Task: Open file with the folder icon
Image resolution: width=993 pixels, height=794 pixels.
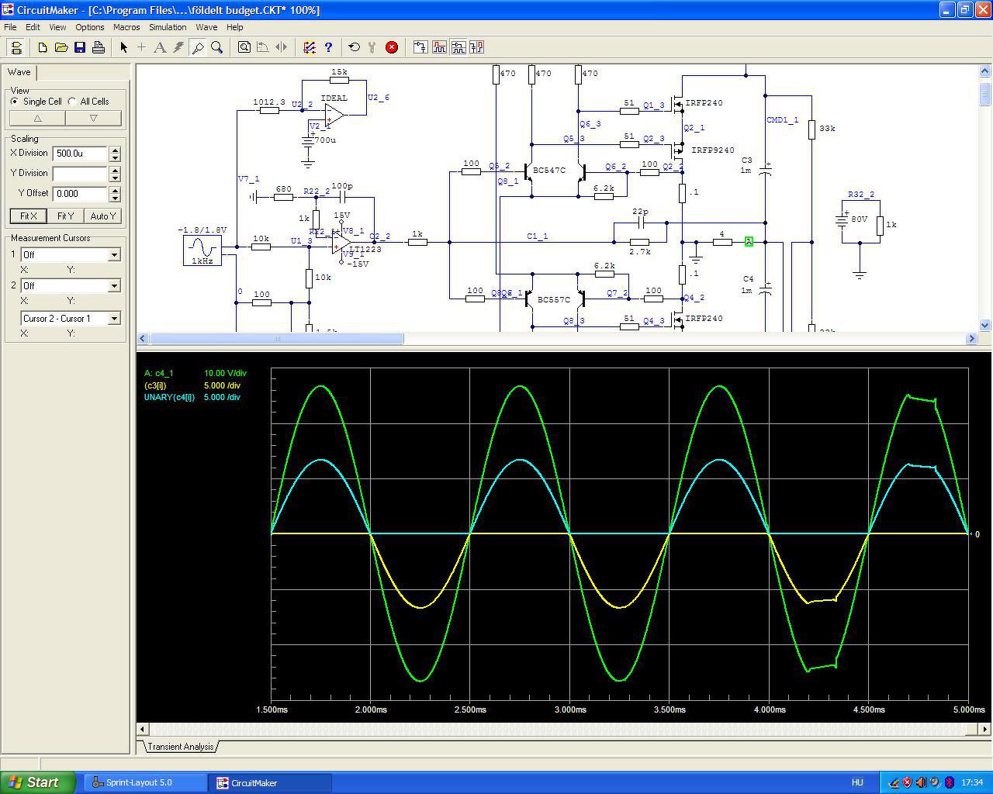Action: point(61,47)
